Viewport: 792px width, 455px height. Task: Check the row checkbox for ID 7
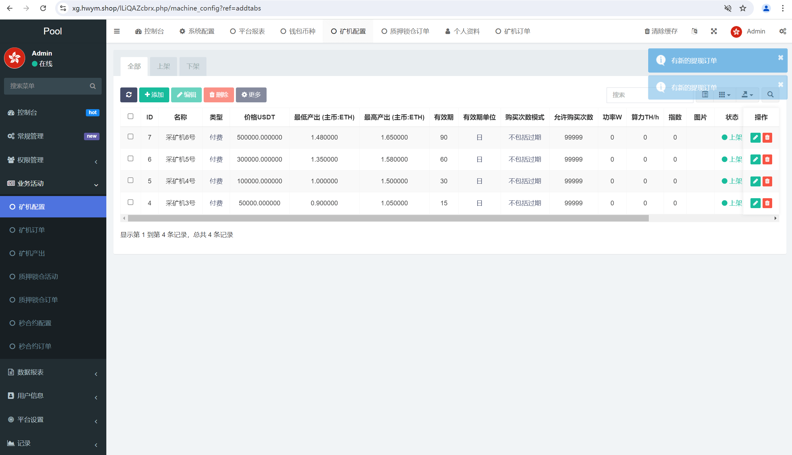[x=130, y=136]
